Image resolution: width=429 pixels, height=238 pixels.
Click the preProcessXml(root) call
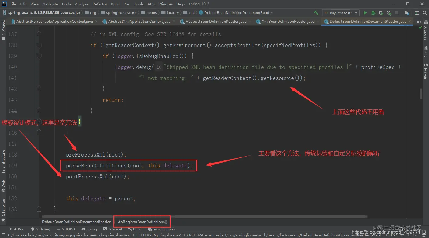click(96, 155)
